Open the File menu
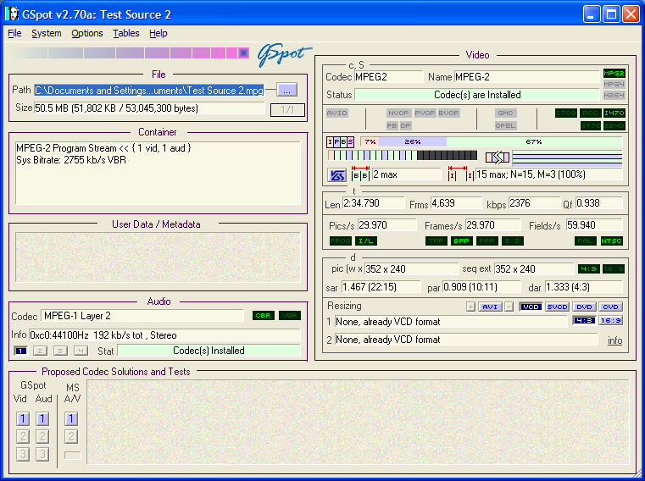Screen dimensions: 645x481 pyautogui.click(x=14, y=33)
